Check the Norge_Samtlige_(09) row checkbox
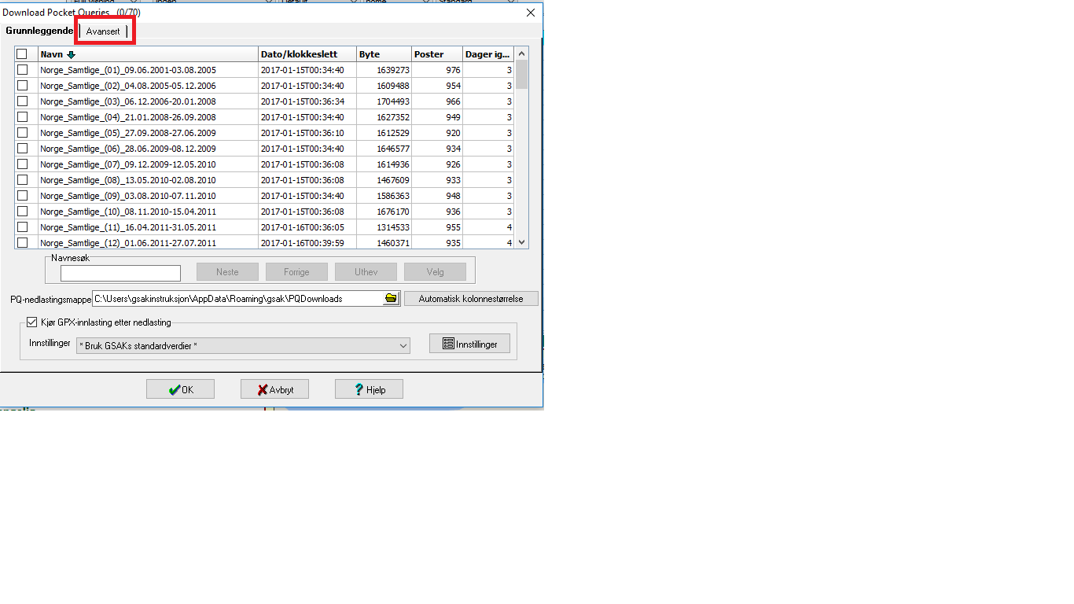Viewport: 1074px width, 604px height. (x=22, y=196)
